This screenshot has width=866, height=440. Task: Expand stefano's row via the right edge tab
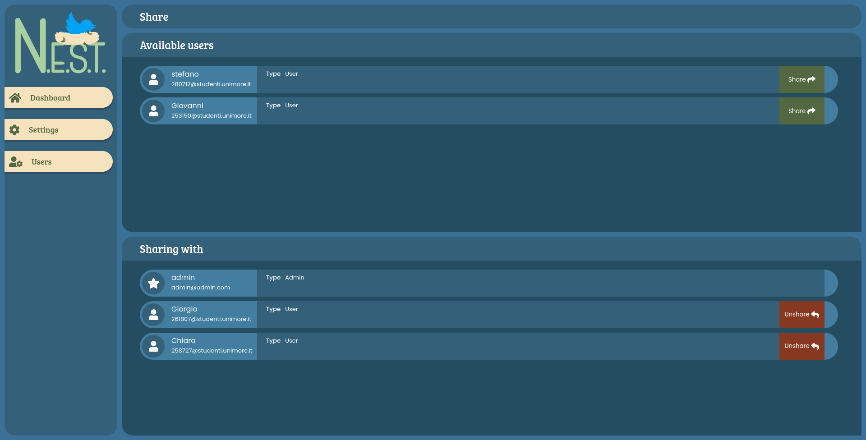pyautogui.click(x=832, y=79)
